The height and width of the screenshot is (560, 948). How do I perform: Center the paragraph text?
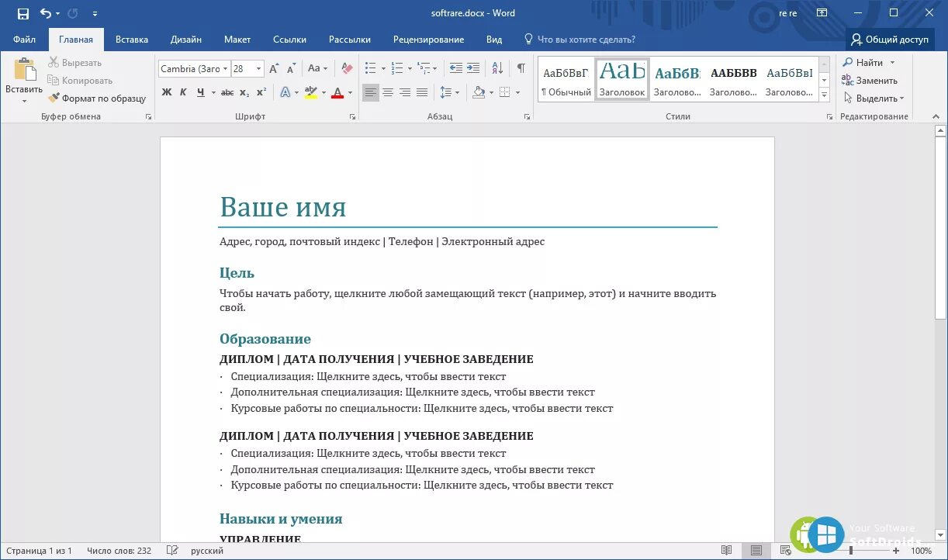(x=388, y=92)
